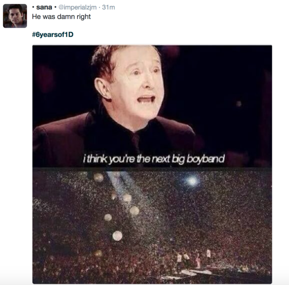
Task: Open the @imperialzjm handle link
Action: (x=77, y=7)
